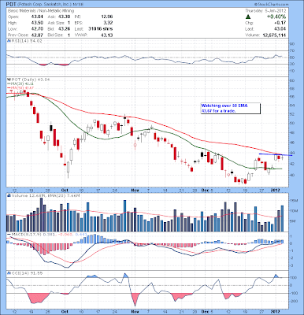
Task: Click the Oct label under price chart
Action: (x=65, y=190)
